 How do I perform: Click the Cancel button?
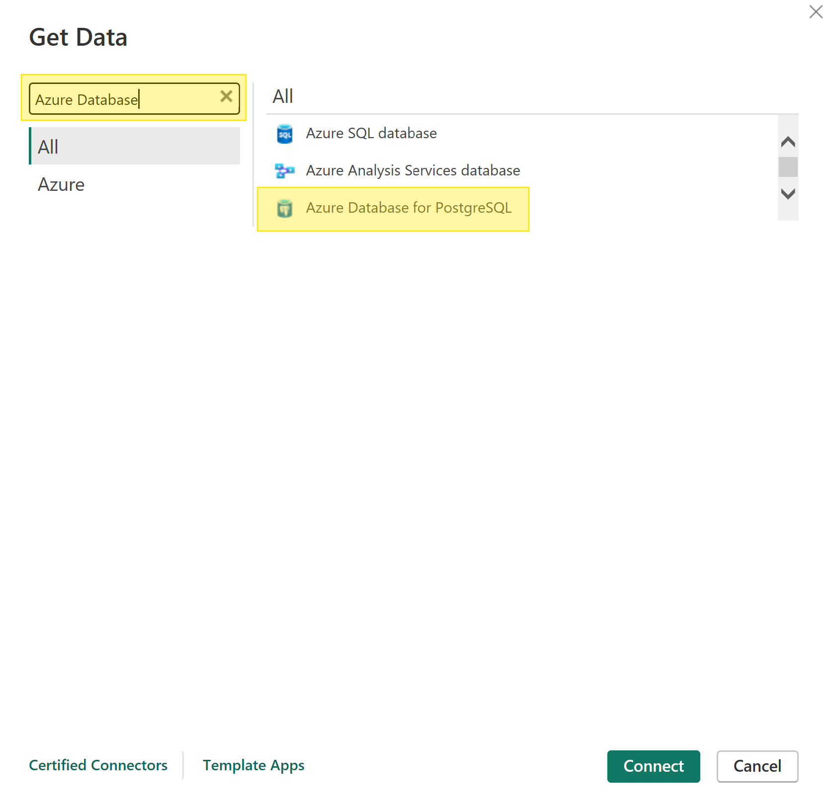pyautogui.click(x=757, y=766)
